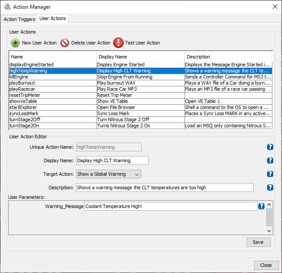
Task: Click 'Turns Nitrous Stage 2 On' cell
Action: click(x=141, y=126)
